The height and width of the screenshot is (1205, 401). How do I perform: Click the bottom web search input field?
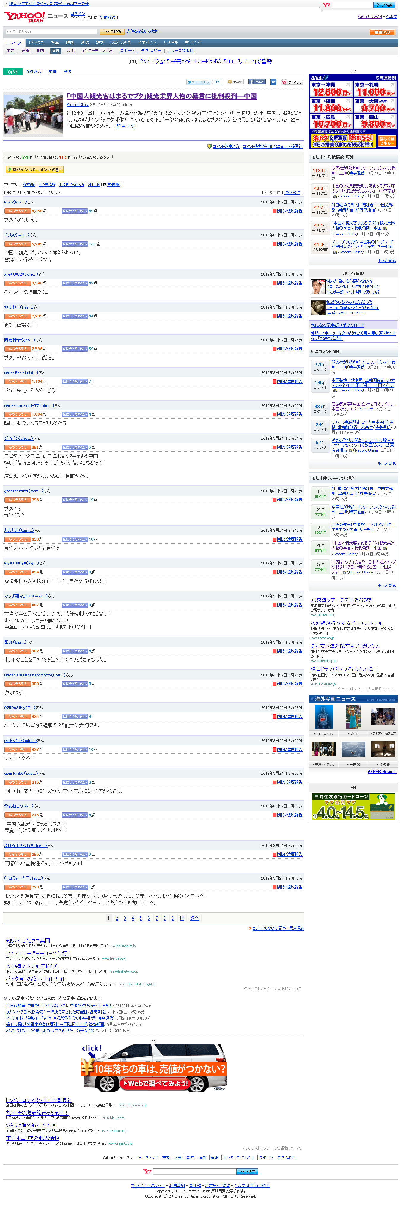click(x=194, y=1171)
